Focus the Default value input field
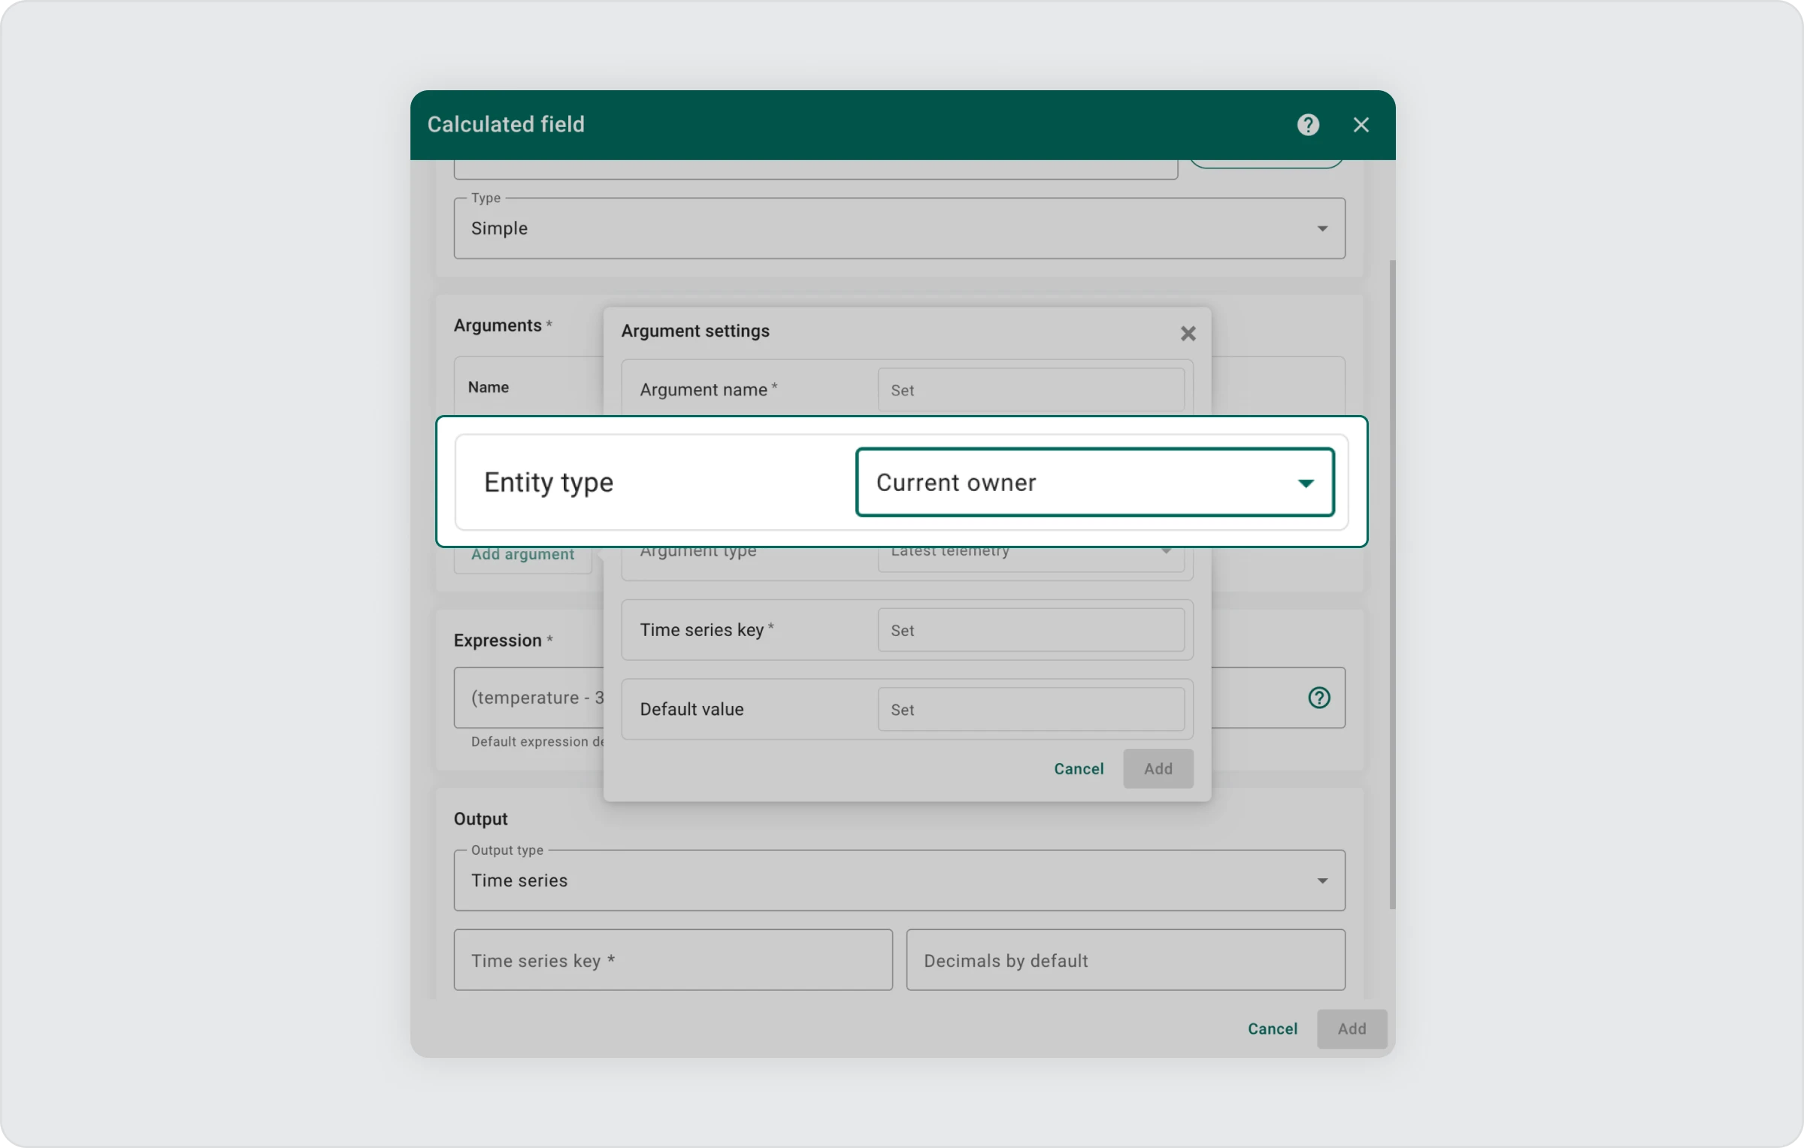Viewport: 1804px width, 1148px height. pyautogui.click(x=1031, y=709)
